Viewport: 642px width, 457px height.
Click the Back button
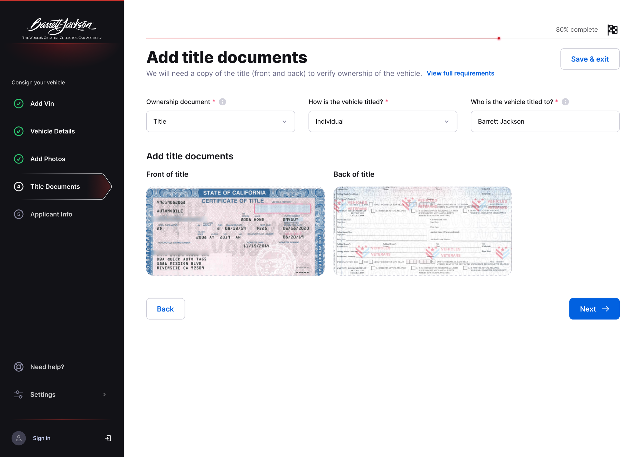(x=165, y=309)
